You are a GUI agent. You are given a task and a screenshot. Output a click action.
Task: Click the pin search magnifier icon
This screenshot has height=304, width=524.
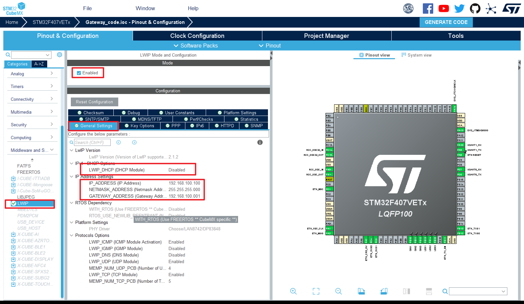[x=445, y=291]
